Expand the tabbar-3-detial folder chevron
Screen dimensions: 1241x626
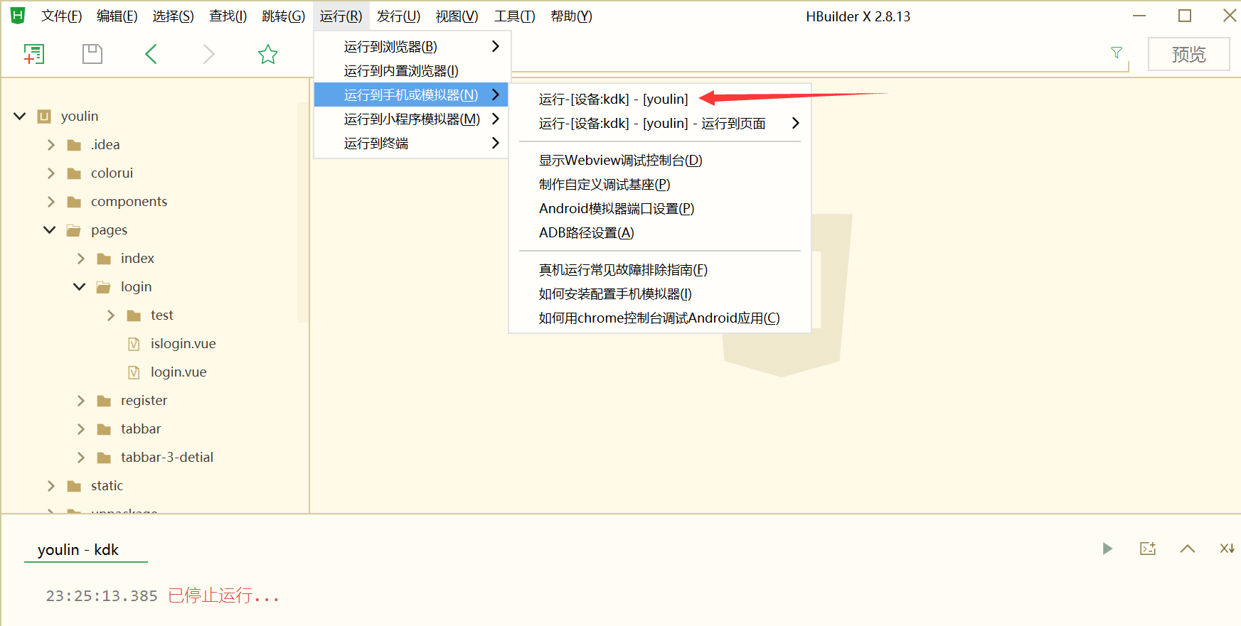tap(80, 458)
